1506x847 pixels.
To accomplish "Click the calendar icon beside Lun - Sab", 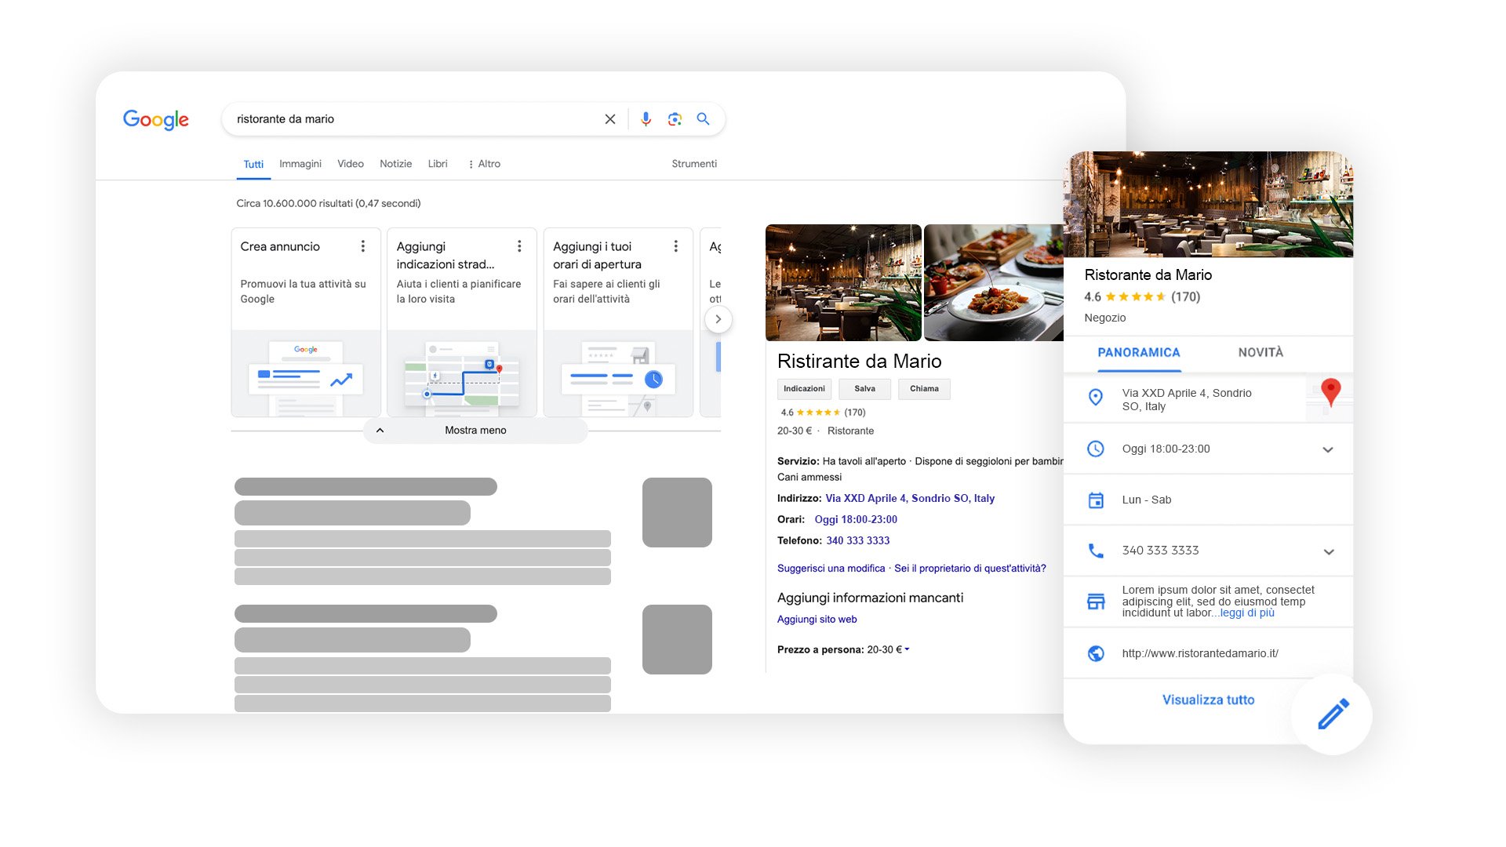I will (x=1096, y=500).
